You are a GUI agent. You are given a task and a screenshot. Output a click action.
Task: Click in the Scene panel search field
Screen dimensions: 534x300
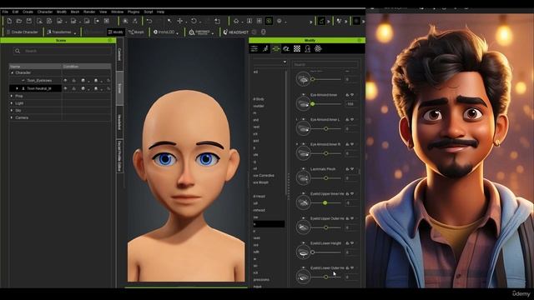[63, 51]
